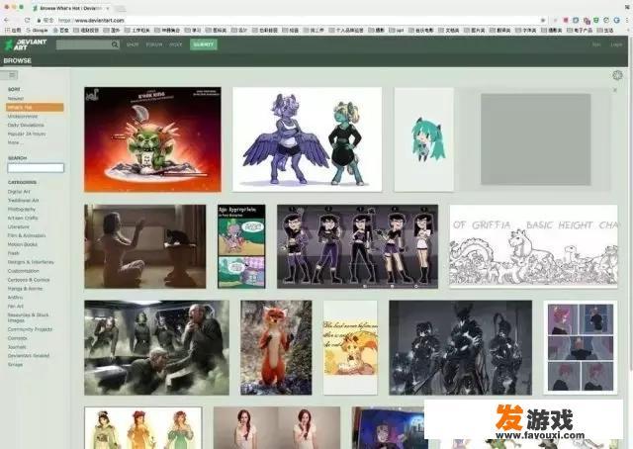The height and width of the screenshot is (449, 633).
Task: Open the Journals category
Action: click(x=18, y=347)
